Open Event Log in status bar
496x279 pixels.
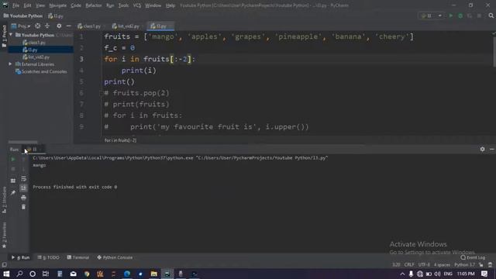tap(473, 257)
